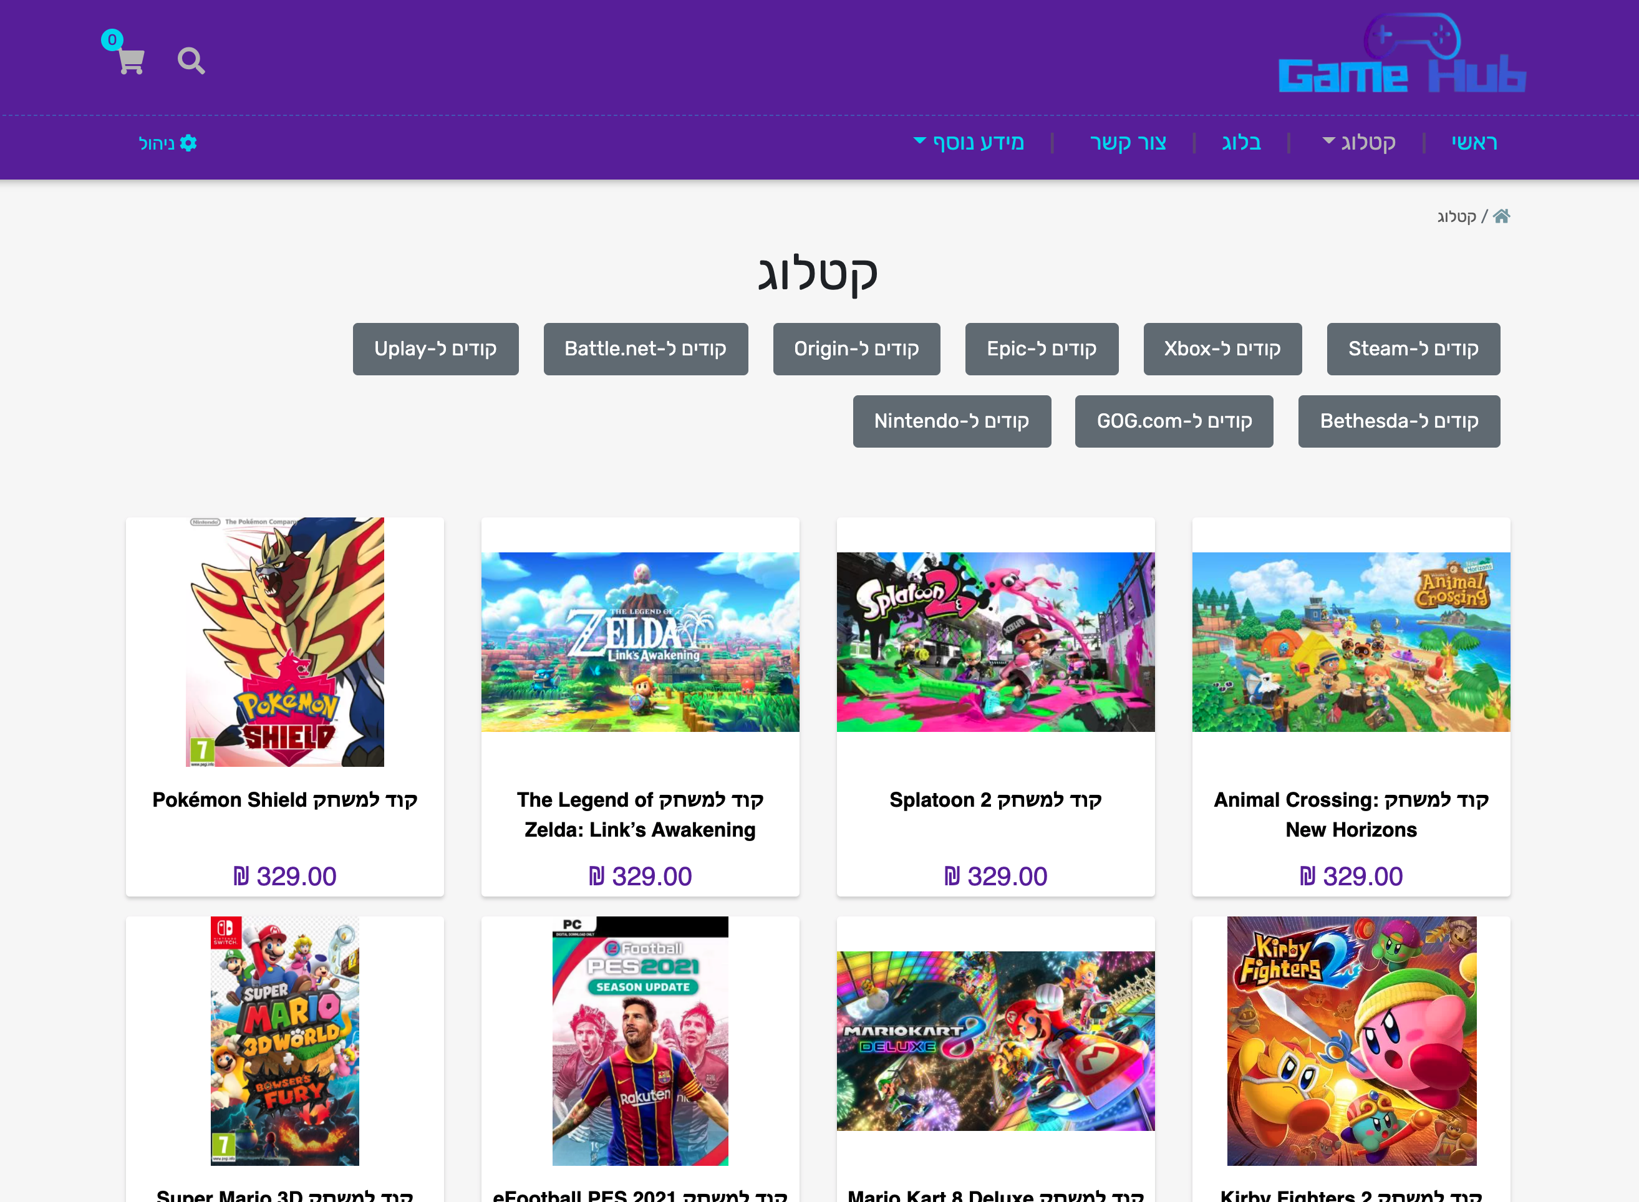Screen dimensions: 1639x1202
Task: Click the home breadcrumb icon
Action: tap(1501, 216)
